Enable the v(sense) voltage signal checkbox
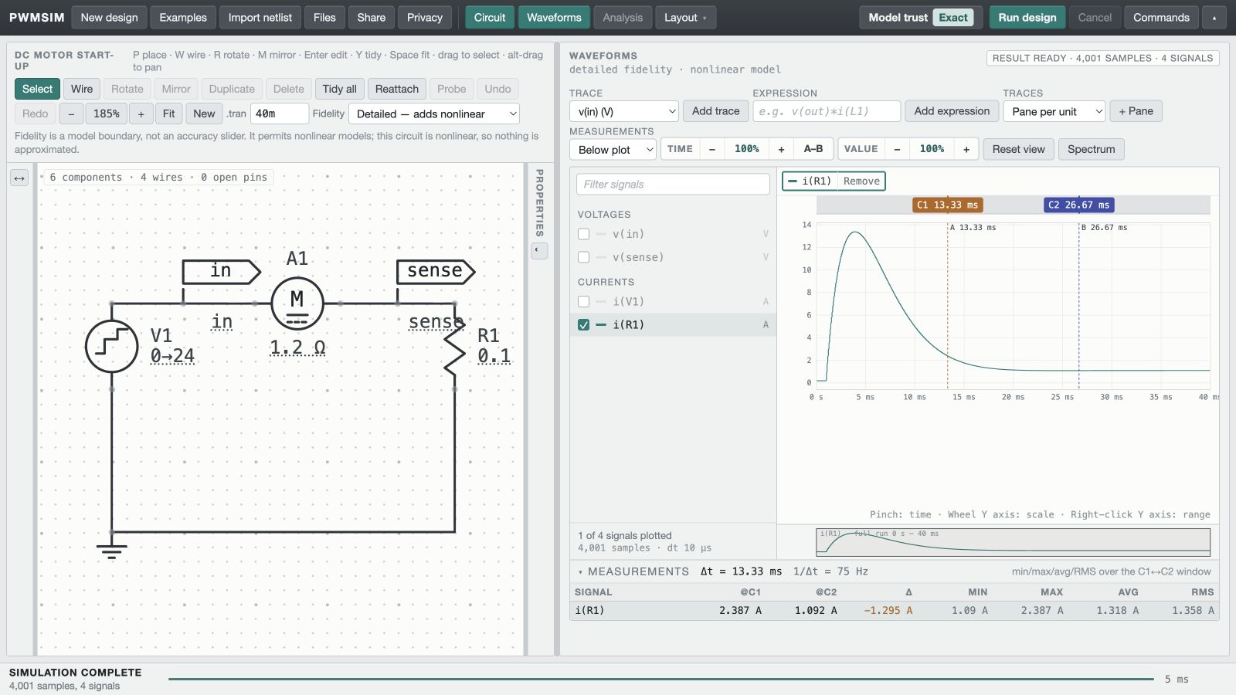This screenshot has height=695, width=1236. [583, 257]
